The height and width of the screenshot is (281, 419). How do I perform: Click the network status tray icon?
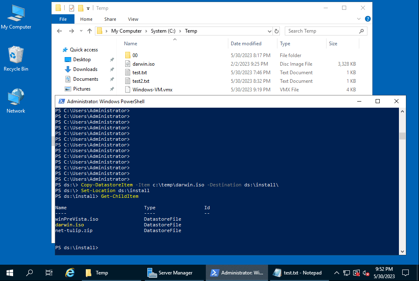(347, 273)
